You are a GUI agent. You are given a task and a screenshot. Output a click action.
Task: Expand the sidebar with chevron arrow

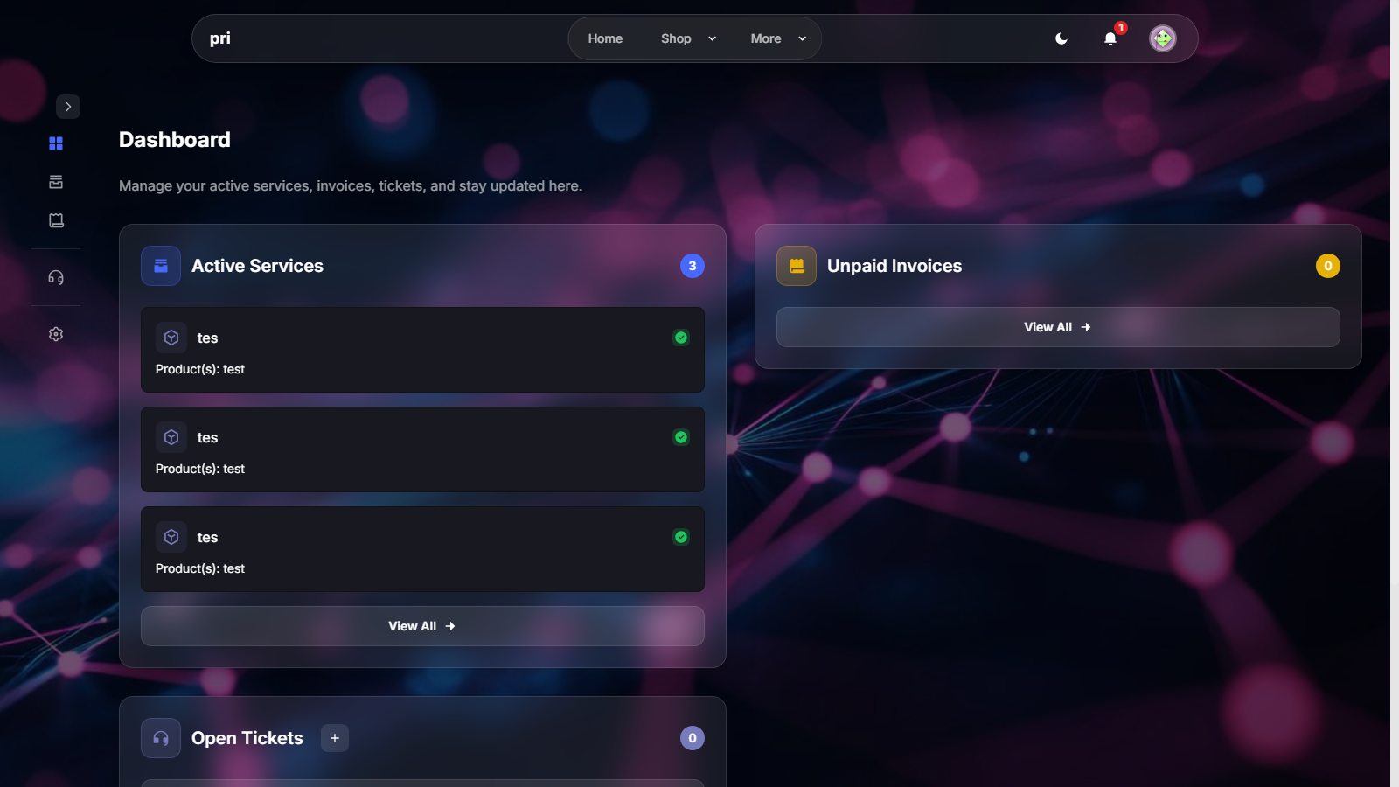pos(68,107)
